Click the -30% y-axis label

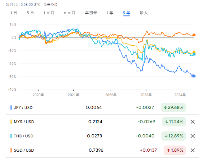[12, 77]
